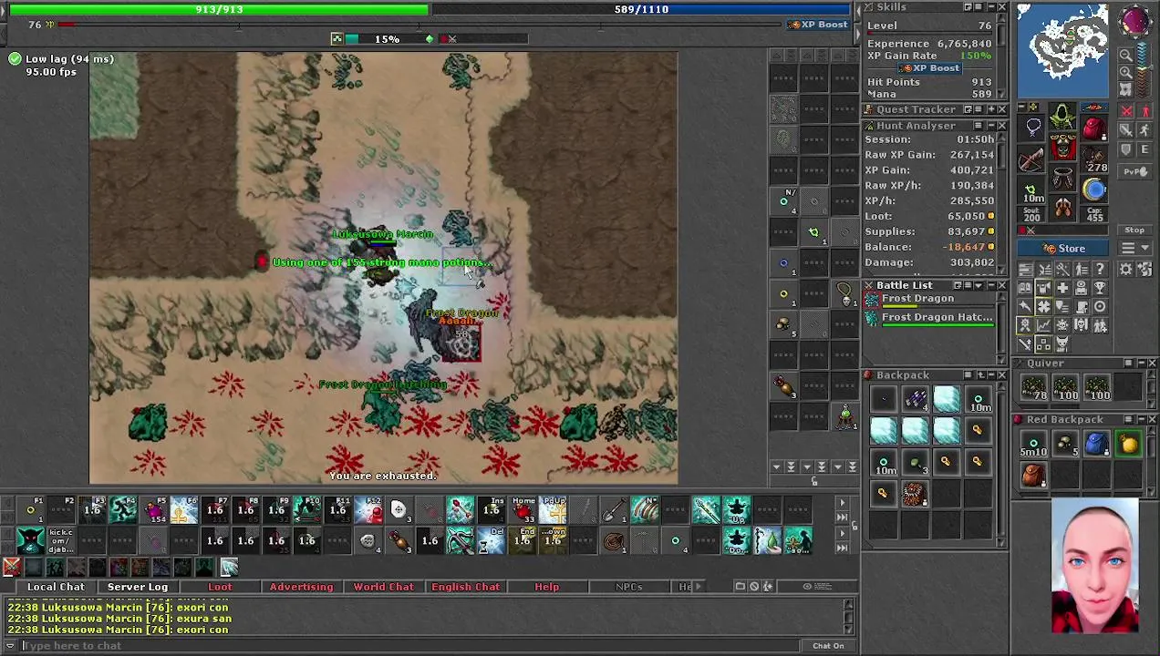Toggle the expert mode E button
This screenshot has width=1160, height=656.
tap(1144, 149)
